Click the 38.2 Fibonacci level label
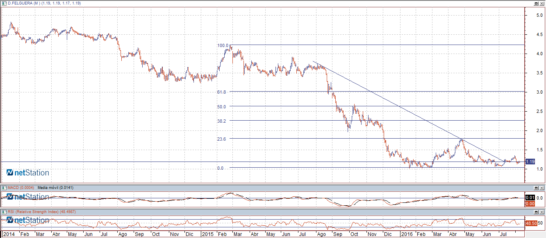This screenshot has height=238, width=546. pyautogui.click(x=222, y=121)
